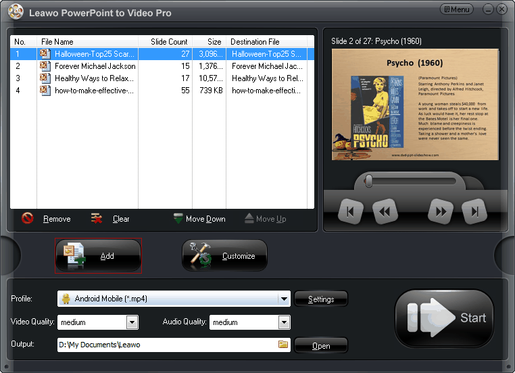
Task: Click the PowerPoint icon beside Healthy Ways to Relax
Action: click(x=45, y=78)
